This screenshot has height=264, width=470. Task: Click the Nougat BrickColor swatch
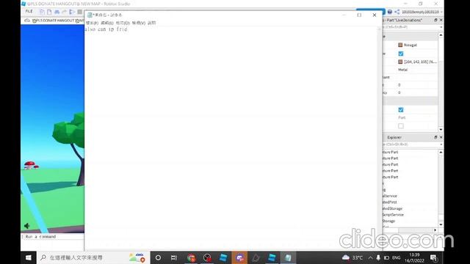click(x=400, y=45)
